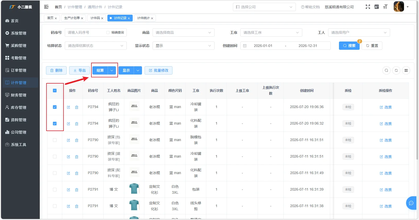419x220 pixels.
Task: Open product thumbnail for P2791 包装 row
Action: coord(134,189)
